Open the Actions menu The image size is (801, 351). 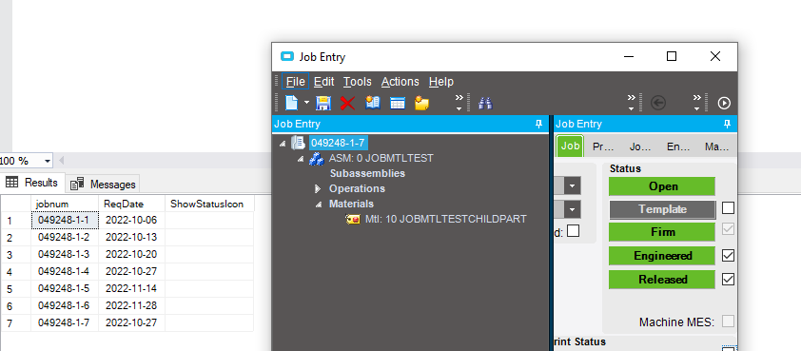point(400,82)
